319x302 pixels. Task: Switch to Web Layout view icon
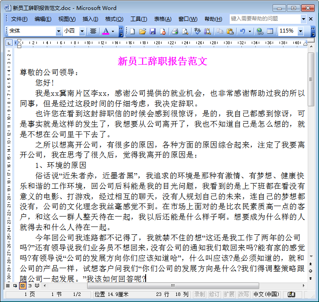point(15,286)
